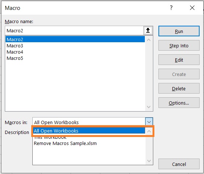Click the collapse dialog upload-arrow icon

coord(148,30)
